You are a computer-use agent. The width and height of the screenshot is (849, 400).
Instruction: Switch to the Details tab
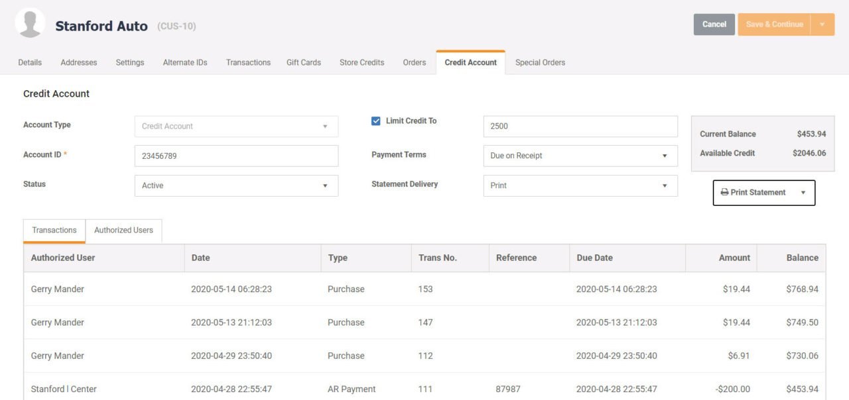pos(30,62)
